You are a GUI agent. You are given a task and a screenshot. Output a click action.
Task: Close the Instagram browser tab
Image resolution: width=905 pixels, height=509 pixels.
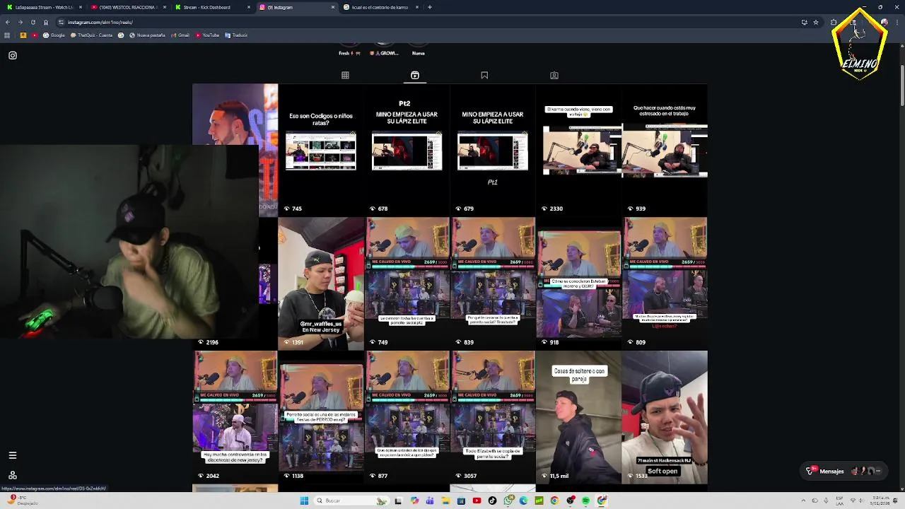pyautogui.click(x=333, y=7)
